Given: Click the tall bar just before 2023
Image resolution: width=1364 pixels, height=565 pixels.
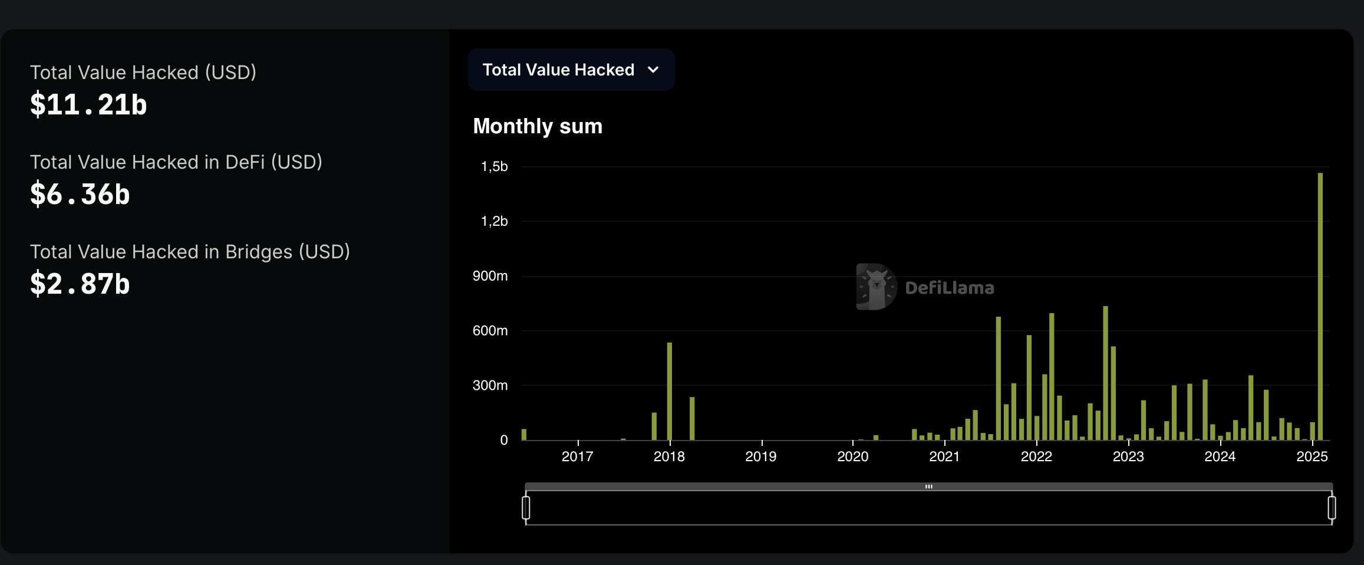Looking at the screenshot, I should [1106, 373].
